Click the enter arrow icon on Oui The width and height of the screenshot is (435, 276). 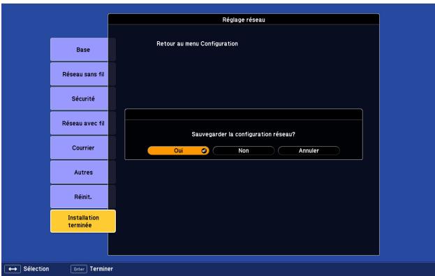pyautogui.click(x=204, y=150)
